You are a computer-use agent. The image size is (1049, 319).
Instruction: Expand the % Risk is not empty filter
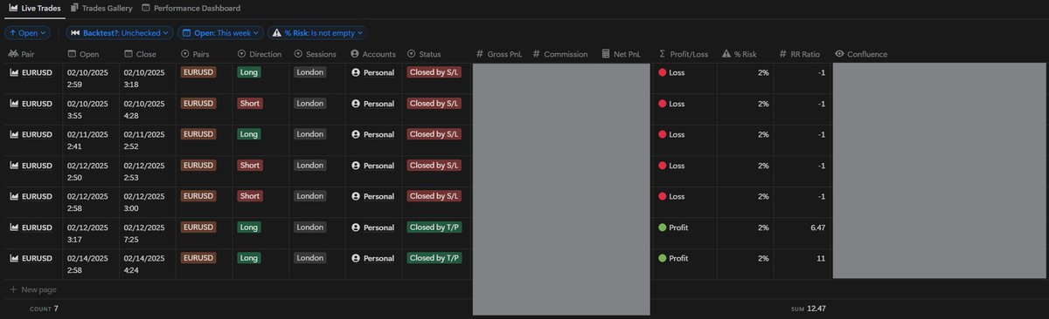coord(318,32)
